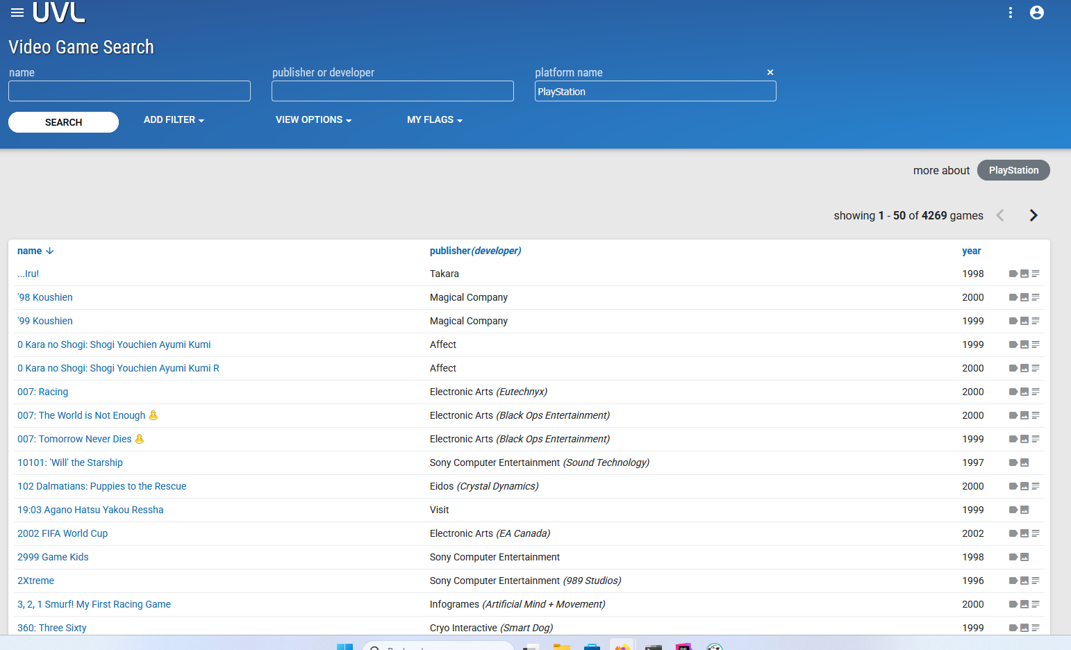Expand the VIEW OPTIONS dropdown
Screen dimensions: 1071x650
point(313,120)
